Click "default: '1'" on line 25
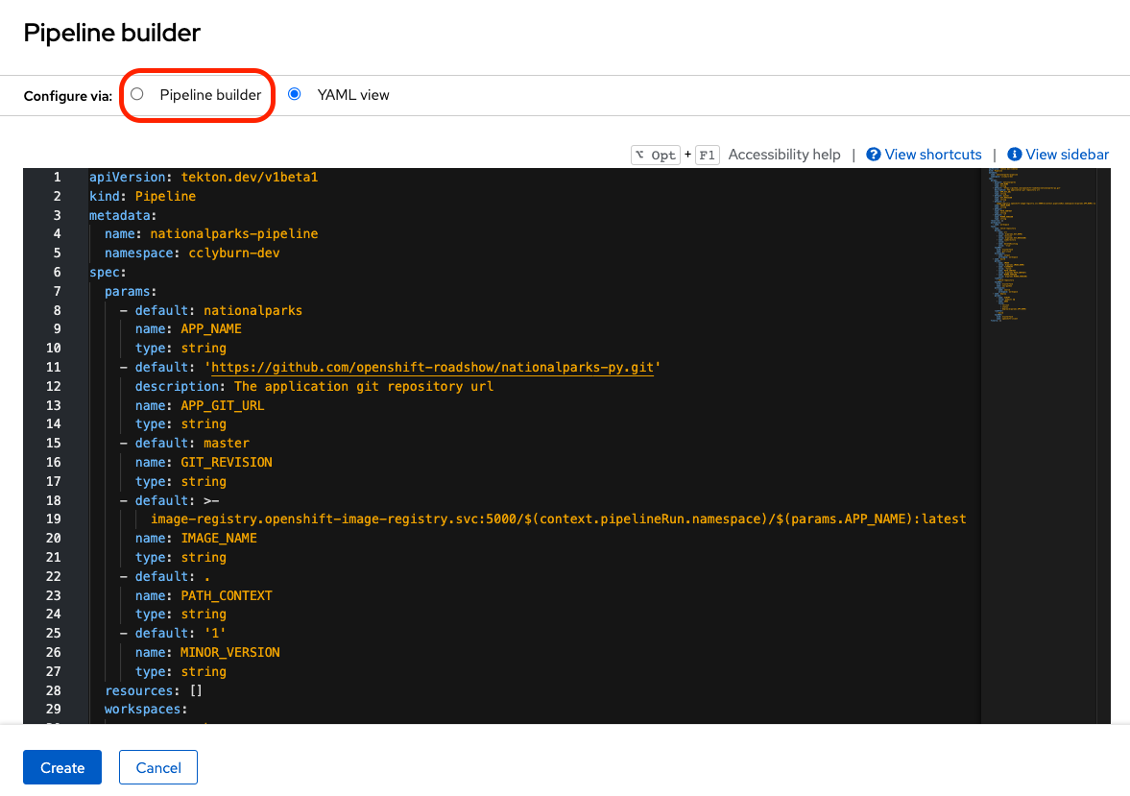 (x=180, y=633)
